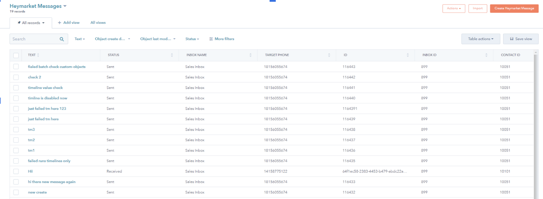The height and width of the screenshot is (199, 543).
Task: Sort by INBOX NAME column arrows
Action: (250, 55)
